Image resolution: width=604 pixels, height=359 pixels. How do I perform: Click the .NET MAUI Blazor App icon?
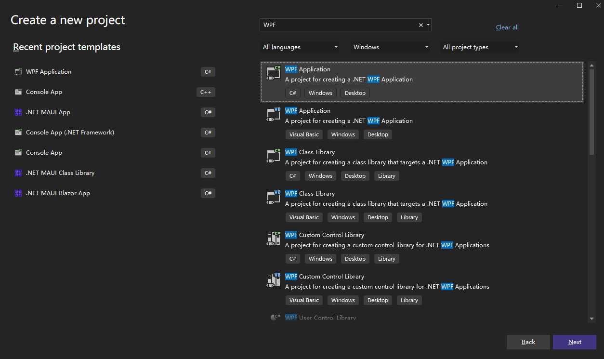click(18, 193)
